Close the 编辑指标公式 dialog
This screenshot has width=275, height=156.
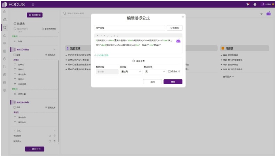pyautogui.click(x=183, y=17)
